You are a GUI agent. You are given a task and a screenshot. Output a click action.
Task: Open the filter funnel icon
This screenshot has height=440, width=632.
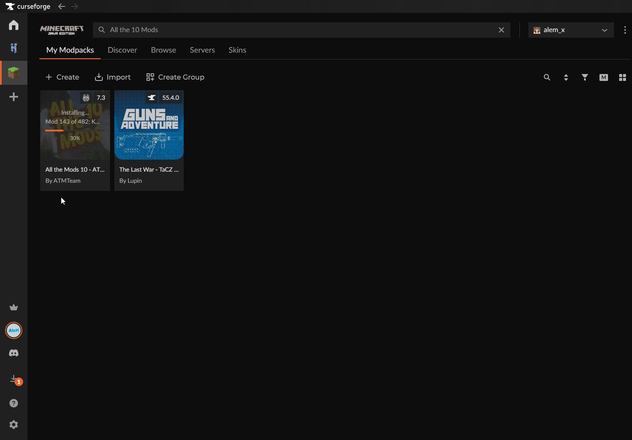point(585,77)
